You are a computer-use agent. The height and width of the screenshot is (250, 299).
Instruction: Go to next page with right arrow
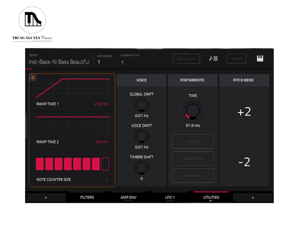[253, 197]
